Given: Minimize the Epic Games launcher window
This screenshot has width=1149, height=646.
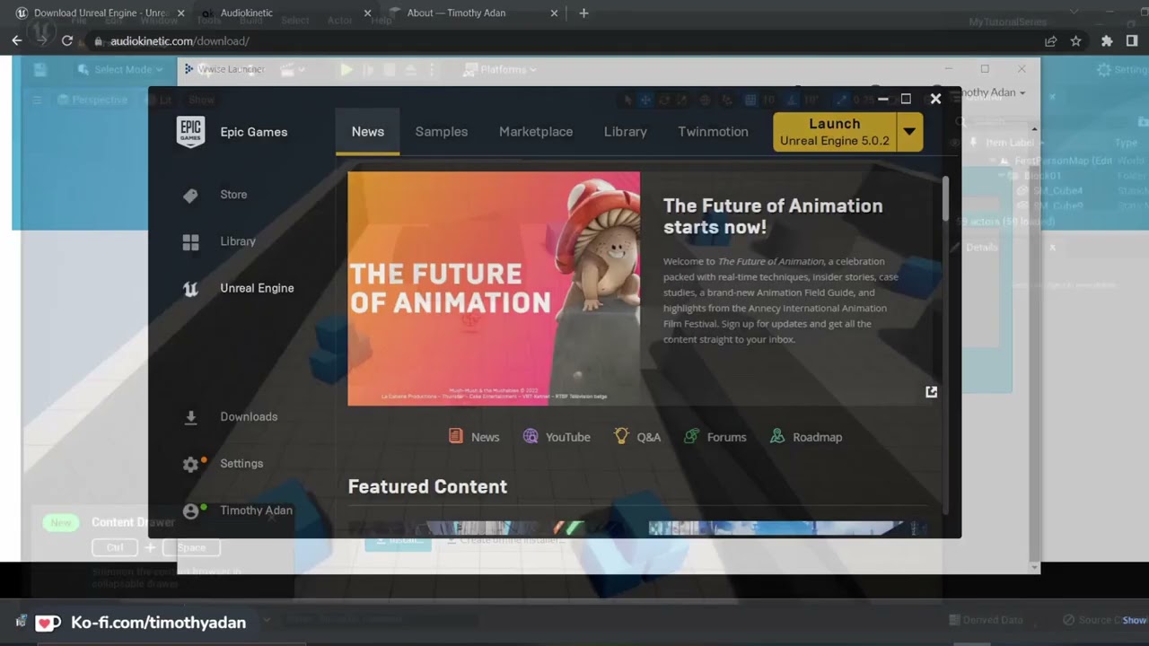Looking at the screenshot, I should coord(882,100).
